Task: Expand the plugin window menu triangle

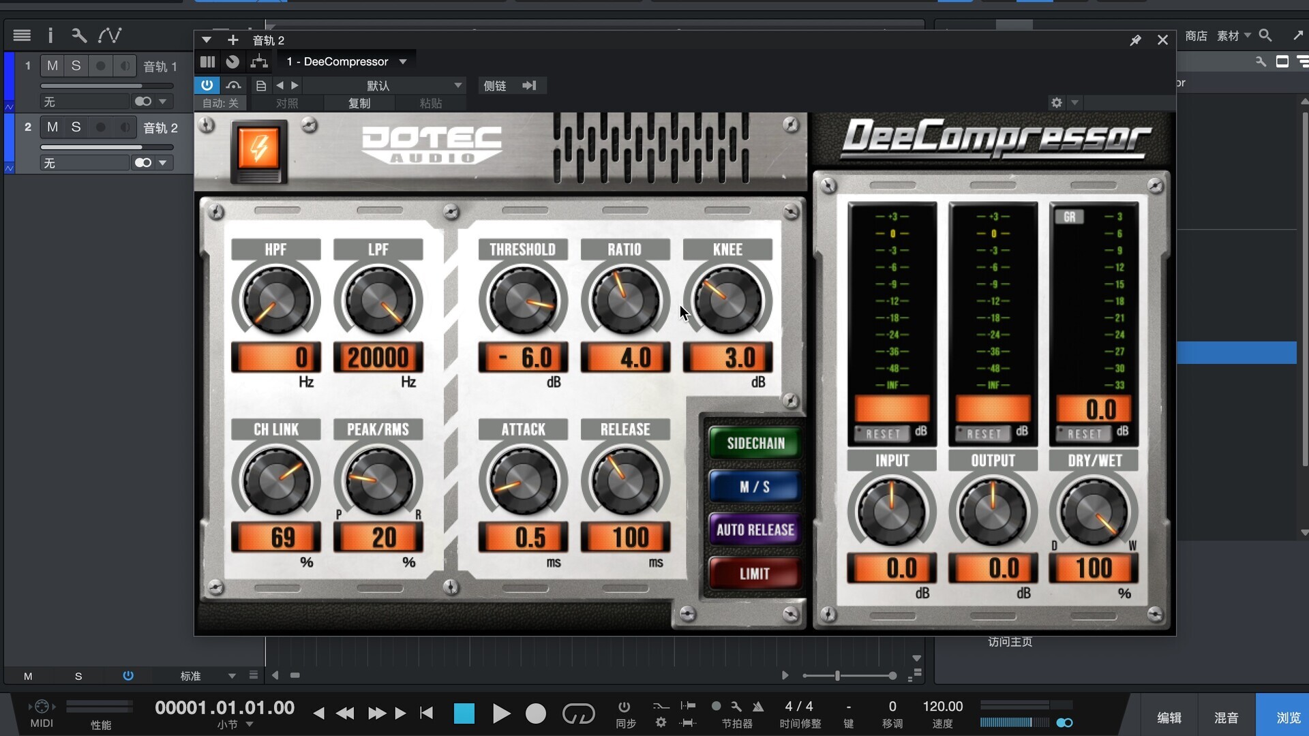Action: pyautogui.click(x=207, y=40)
